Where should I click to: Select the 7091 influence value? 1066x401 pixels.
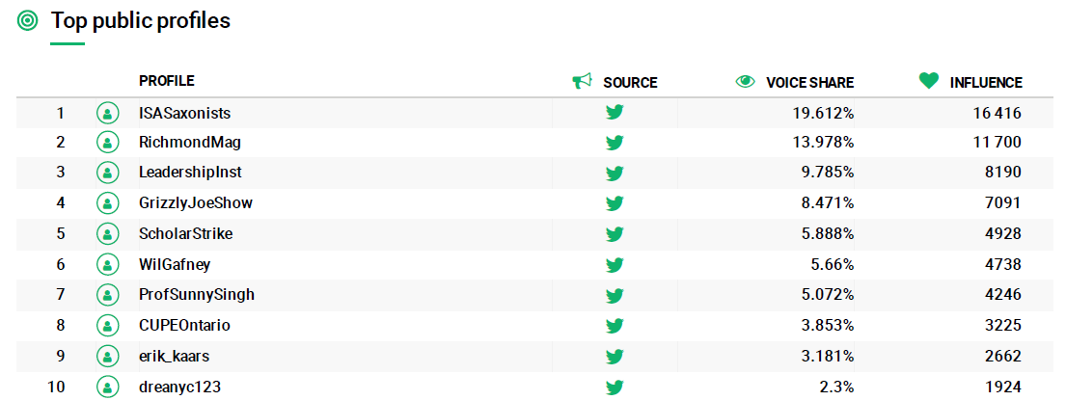[x=1003, y=202]
